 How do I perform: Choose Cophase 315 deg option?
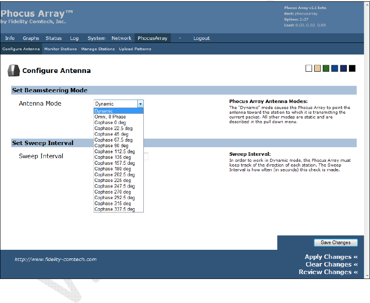118,203
